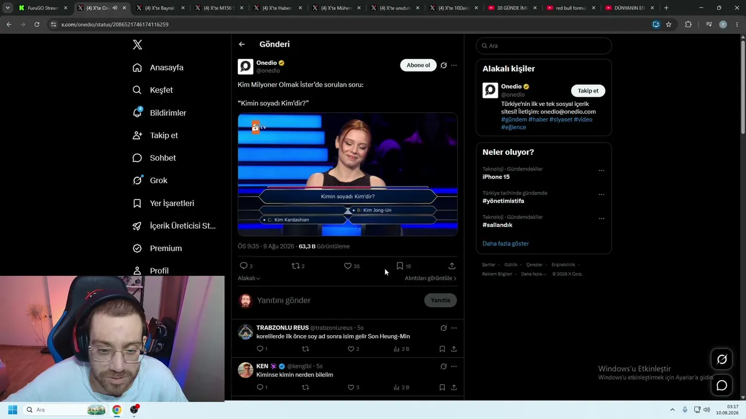Image resolution: width=746 pixels, height=419 pixels.
Task: Click the back arrow beside Gönderi
Action: (242, 44)
